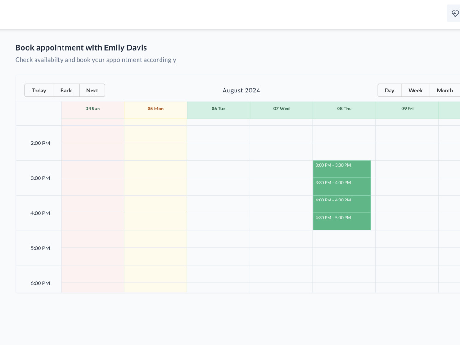Switch to Week view
Viewport: 460px width, 345px height.
pyautogui.click(x=415, y=90)
